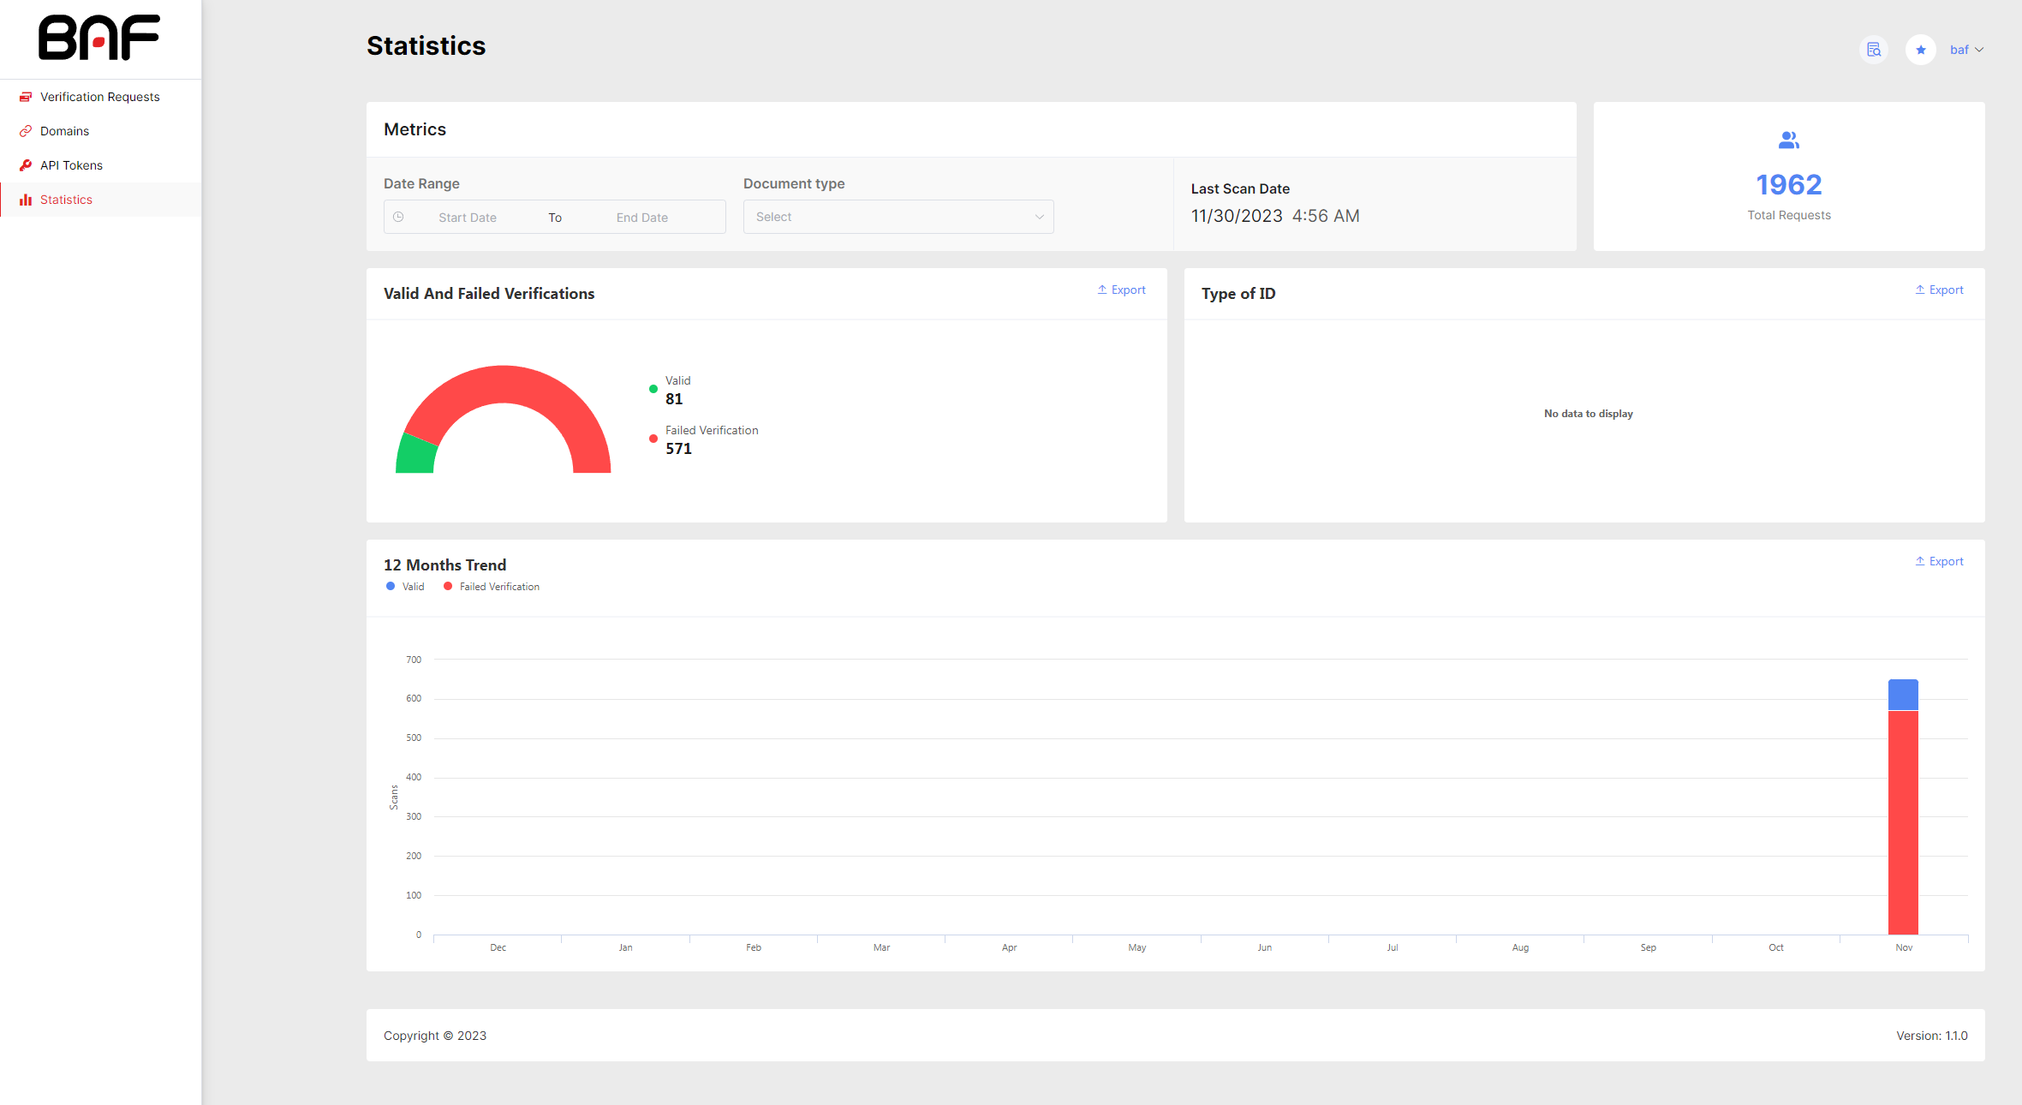Click the Start Date field
Screen dimensions: 2022x1105
click(468, 218)
